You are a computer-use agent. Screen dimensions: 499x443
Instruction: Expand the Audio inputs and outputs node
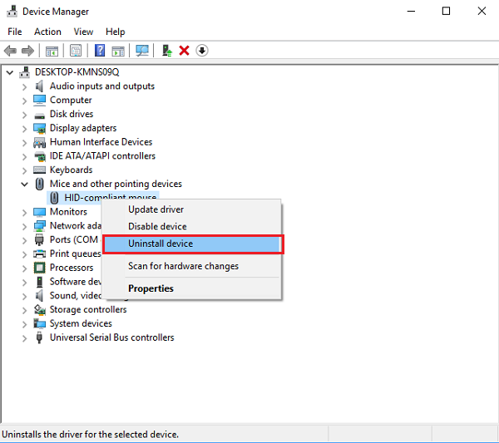point(24,86)
